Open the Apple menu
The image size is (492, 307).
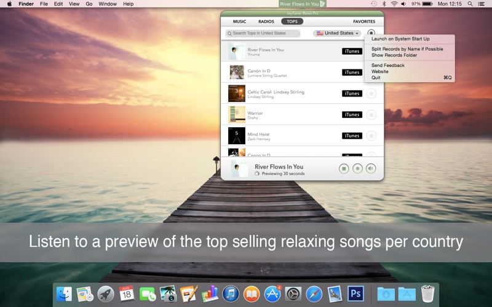[9, 4]
